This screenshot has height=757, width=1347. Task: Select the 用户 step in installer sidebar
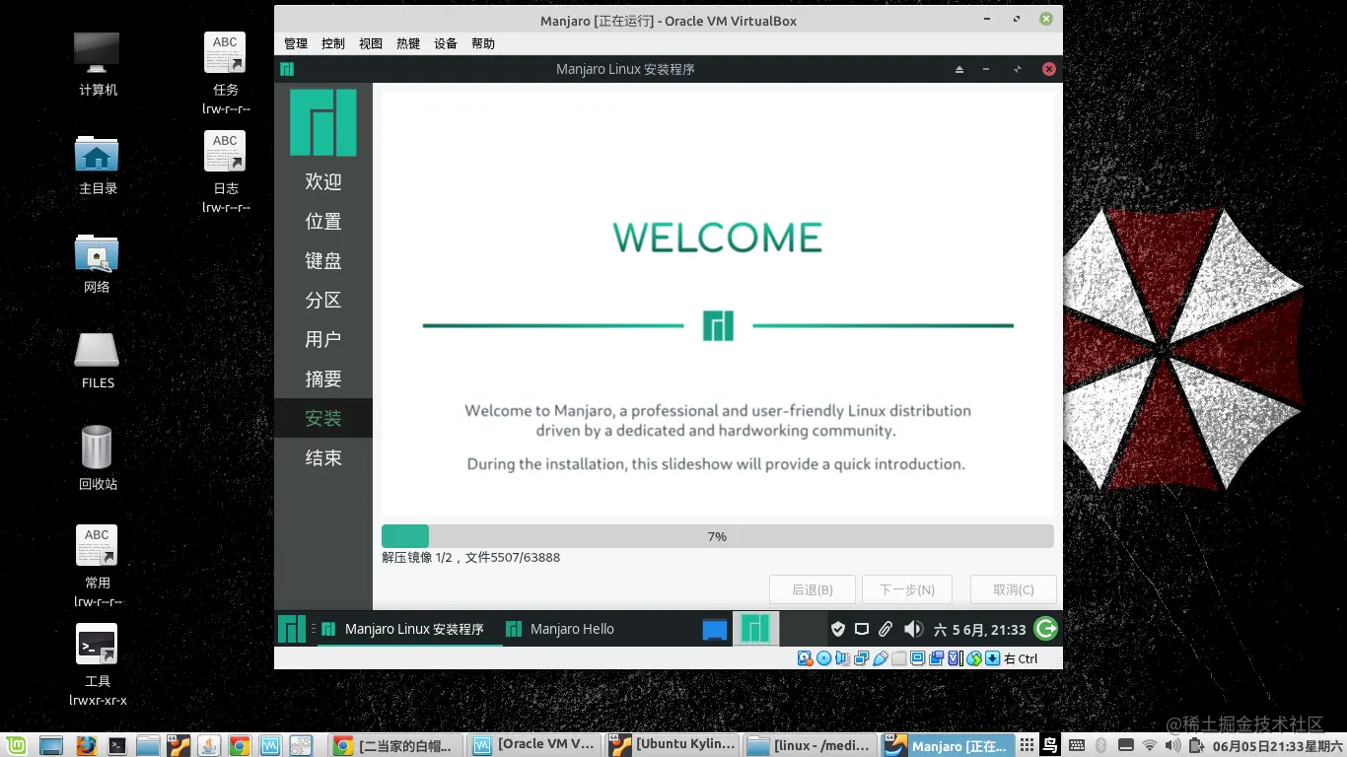click(x=323, y=339)
